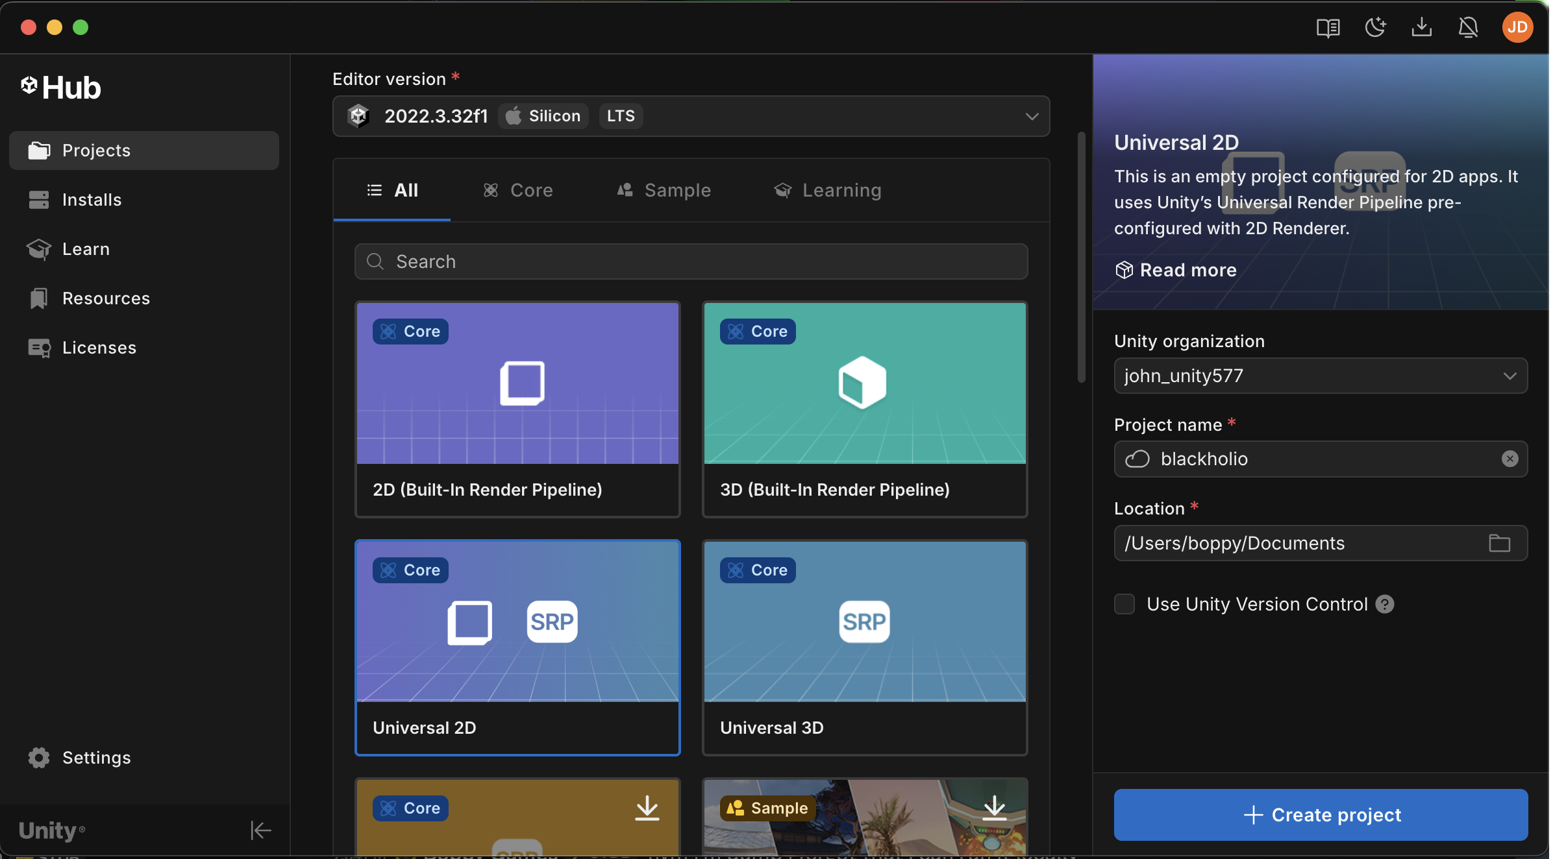Open the JD profile avatar menu

point(1518,27)
